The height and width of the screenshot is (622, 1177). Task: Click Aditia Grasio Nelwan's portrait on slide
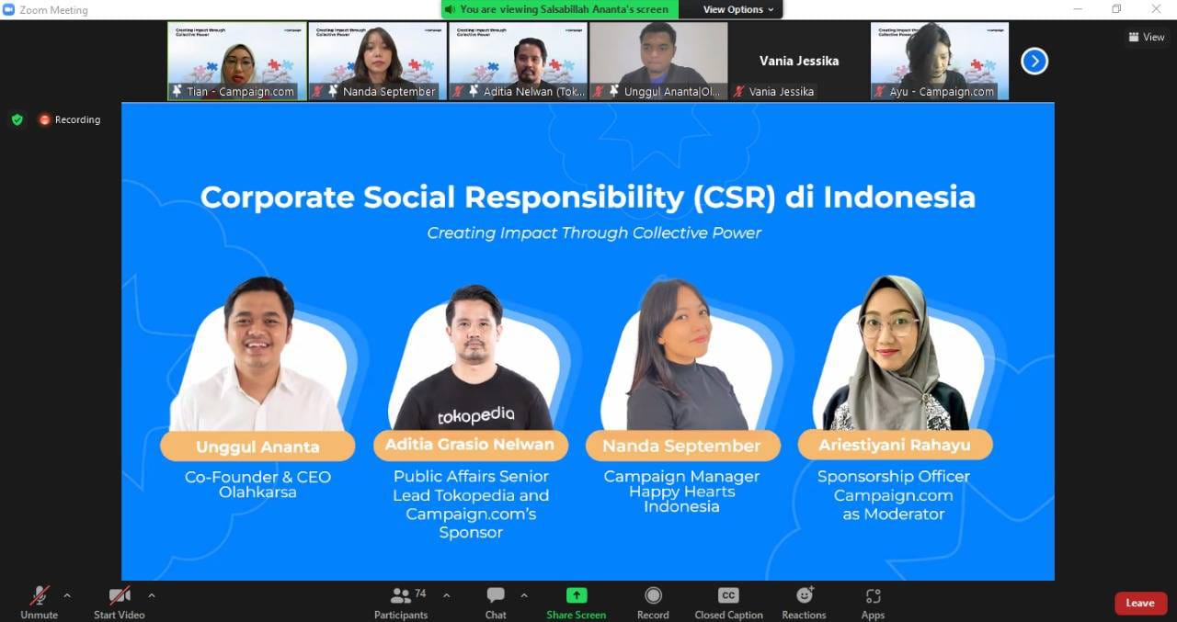point(473,357)
